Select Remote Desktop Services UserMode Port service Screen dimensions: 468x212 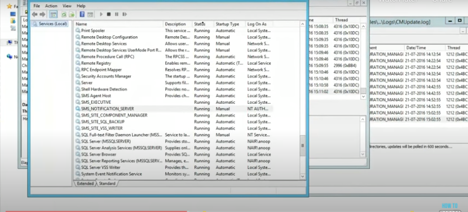[x=121, y=50]
